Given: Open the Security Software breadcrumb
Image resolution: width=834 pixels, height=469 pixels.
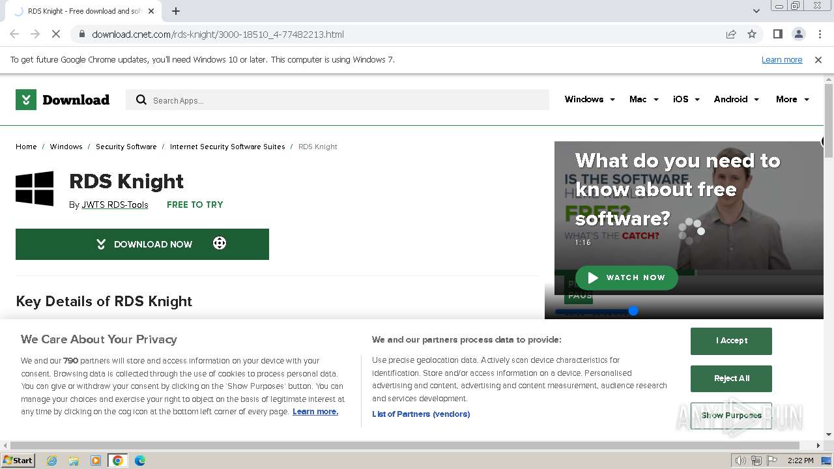Looking at the screenshot, I should (x=126, y=147).
